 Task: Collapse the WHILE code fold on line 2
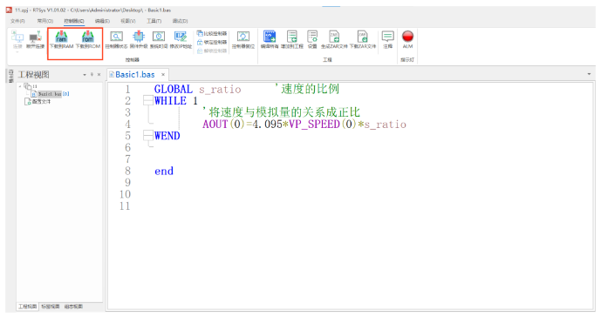click(x=148, y=101)
